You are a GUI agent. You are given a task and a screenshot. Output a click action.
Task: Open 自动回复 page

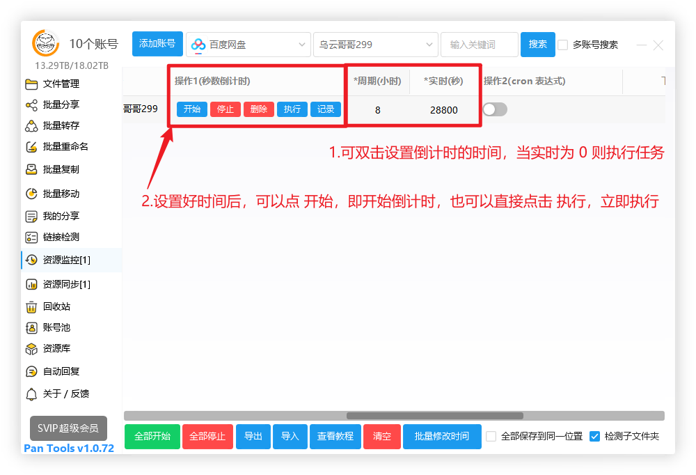point(61,371)
